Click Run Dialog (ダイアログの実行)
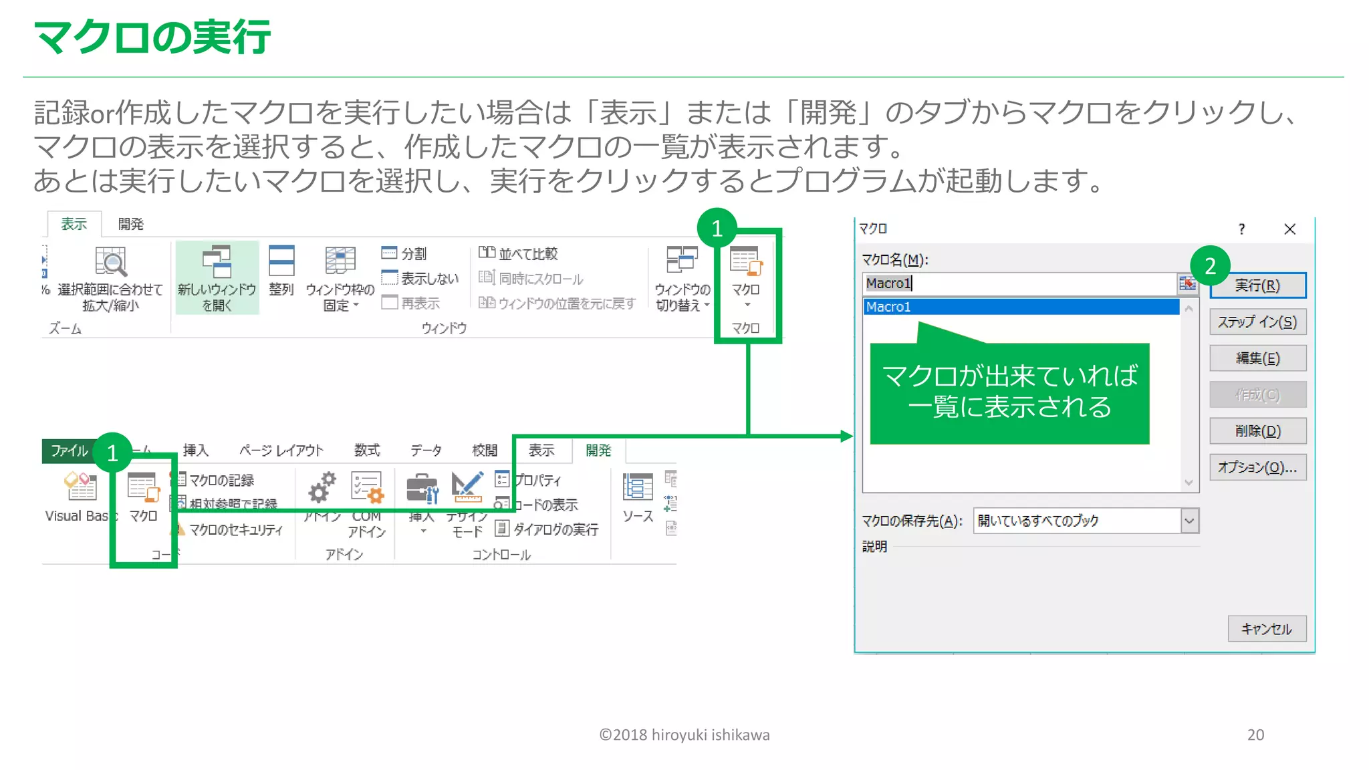Viewport: 1369px width, 770px height. pyautogui.click(x=547, y=529)
